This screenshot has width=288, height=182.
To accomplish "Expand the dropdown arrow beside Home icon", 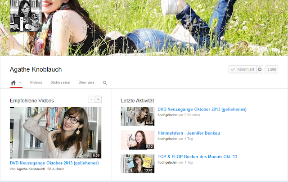I will [20, 82].
